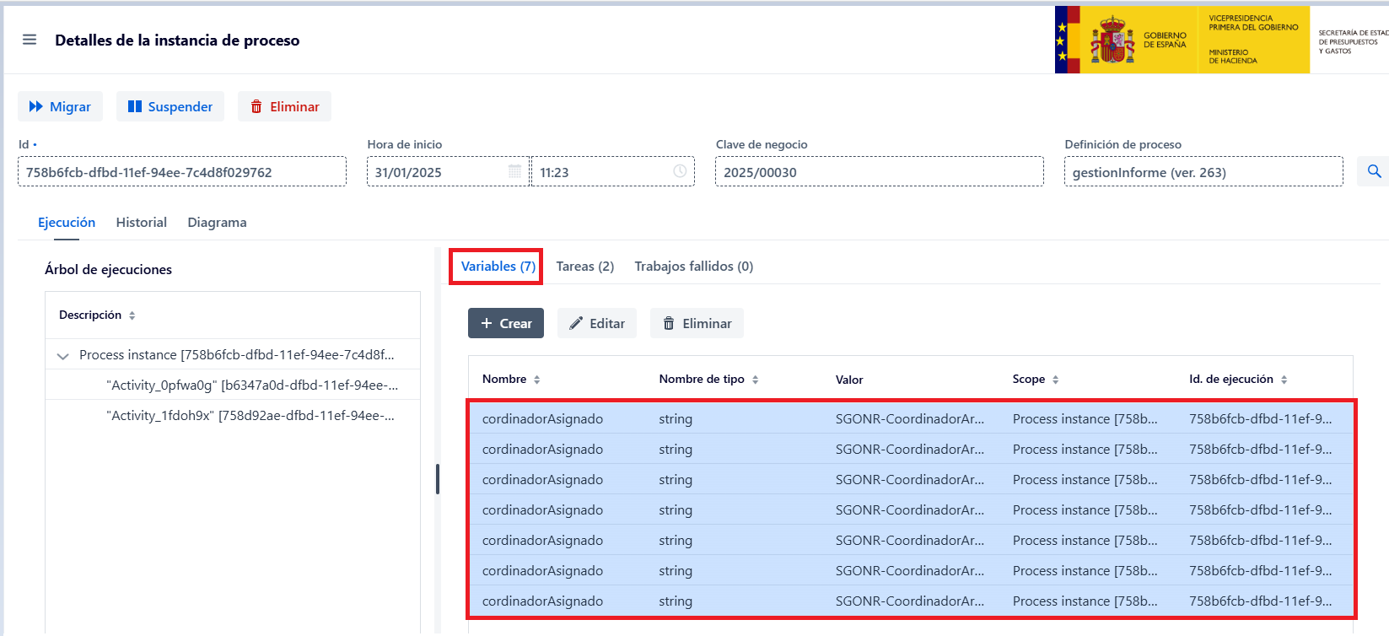Focus the Id input field

coord(182,171)
